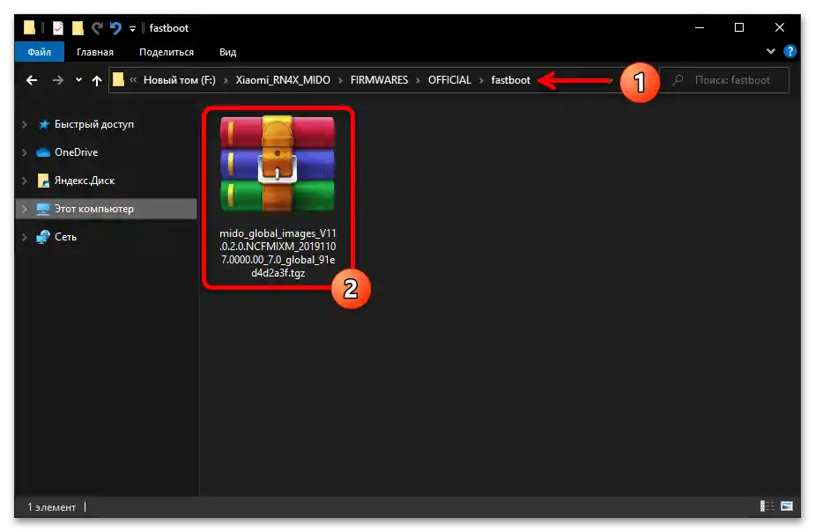Navigate to Xiaomi_RN4X_MIDO breadcrumb
The image size is (815, 532).
tap(283, 80)
